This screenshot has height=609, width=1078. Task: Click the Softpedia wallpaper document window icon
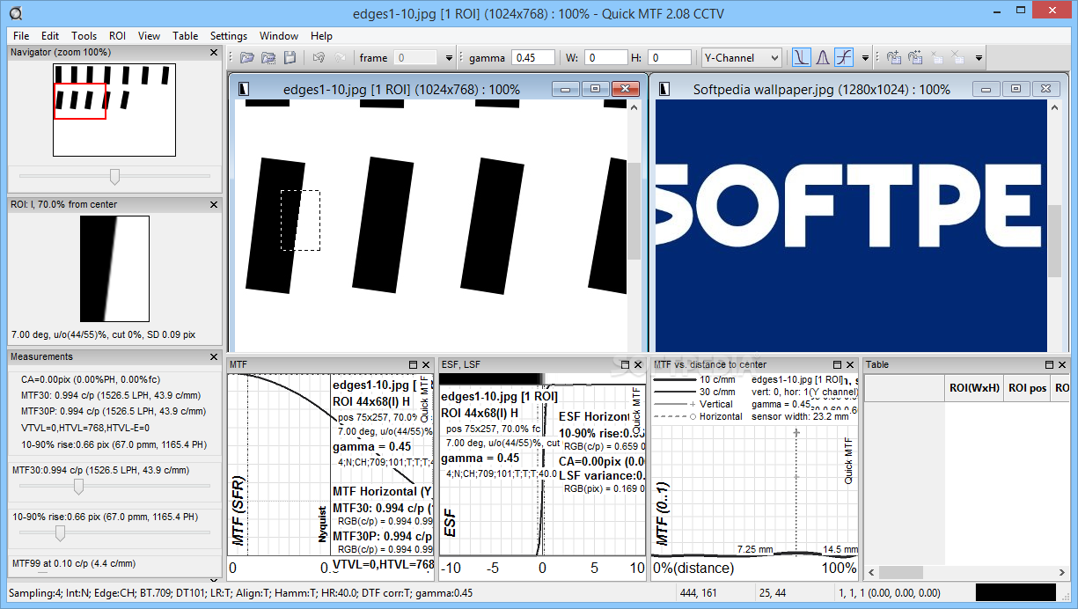[x=665, y=89]
